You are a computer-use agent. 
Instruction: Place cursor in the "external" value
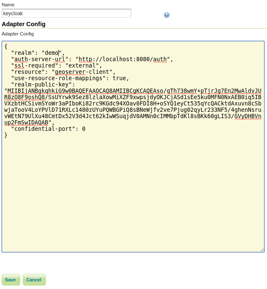click(x=82, y=66)
